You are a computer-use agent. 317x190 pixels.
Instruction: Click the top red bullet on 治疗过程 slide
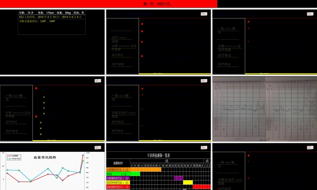142,24
